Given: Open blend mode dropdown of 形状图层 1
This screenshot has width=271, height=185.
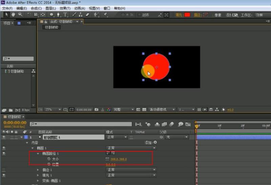Looking at the screenshot, I should 117,137.
